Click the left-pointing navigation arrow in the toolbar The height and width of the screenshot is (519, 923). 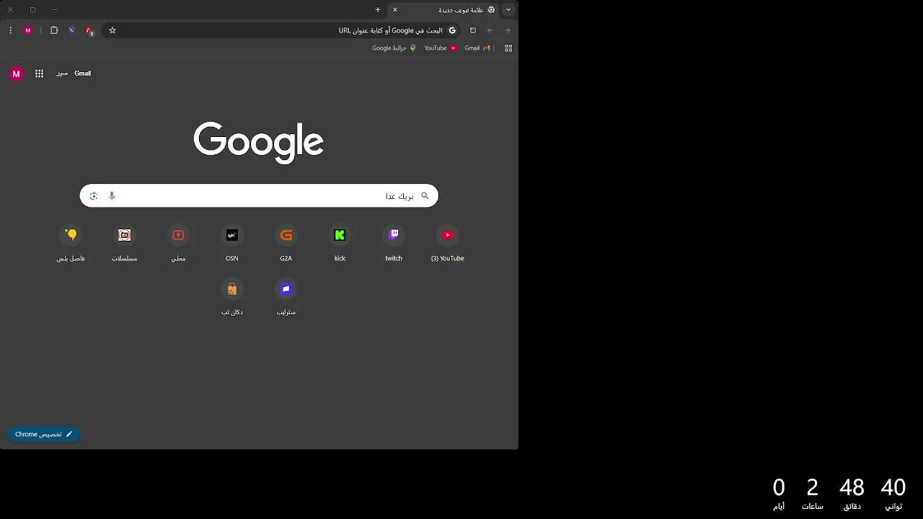click(x=490, y=30)
